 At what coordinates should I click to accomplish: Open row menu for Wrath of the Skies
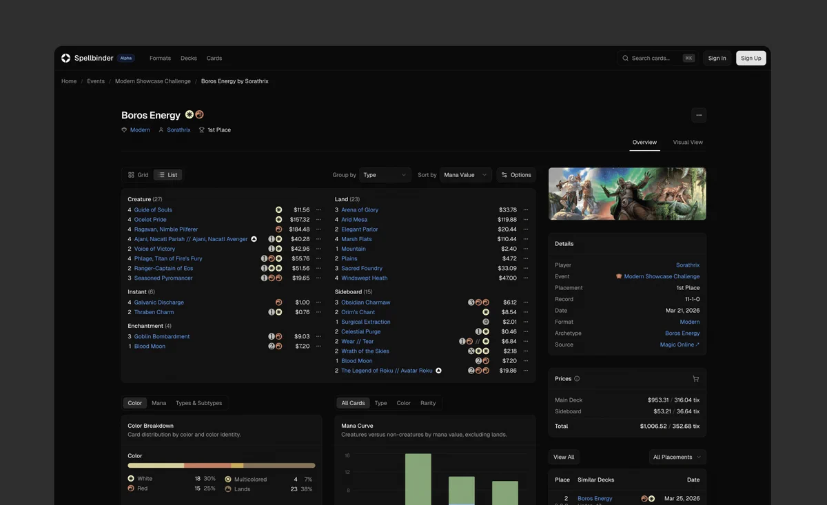pyautogui.click(x=526, y=351)
